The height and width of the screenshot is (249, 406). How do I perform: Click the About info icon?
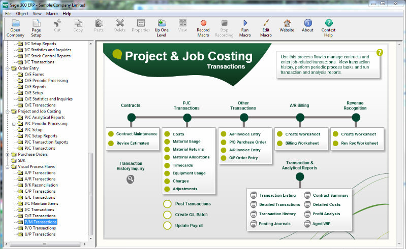308,23
